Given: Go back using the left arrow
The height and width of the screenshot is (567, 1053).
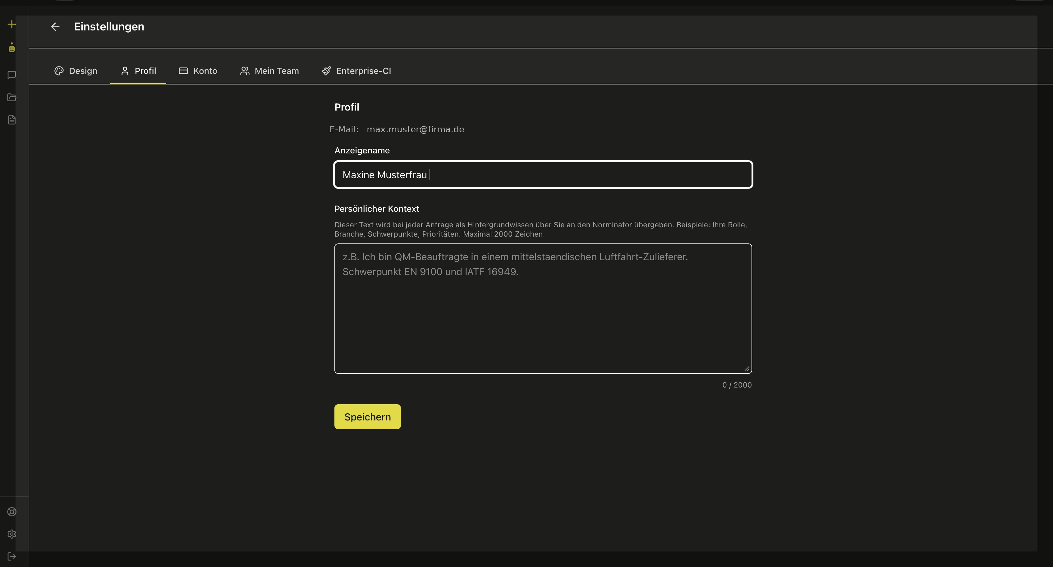Looking at the screenshot, I should tap(55, 27).
